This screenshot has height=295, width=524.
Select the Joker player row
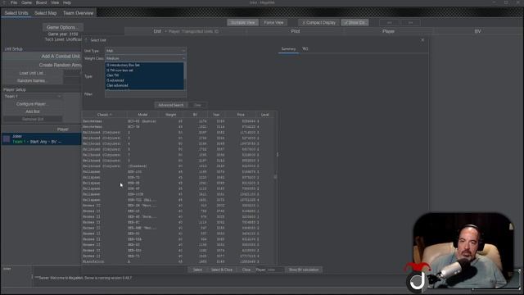(42, 139)
